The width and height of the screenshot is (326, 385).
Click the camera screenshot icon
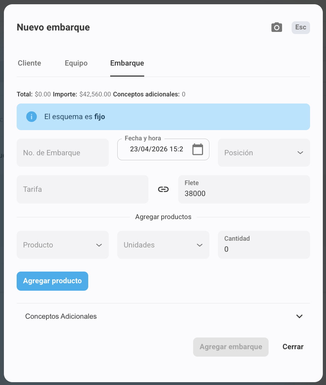[276, 27]
